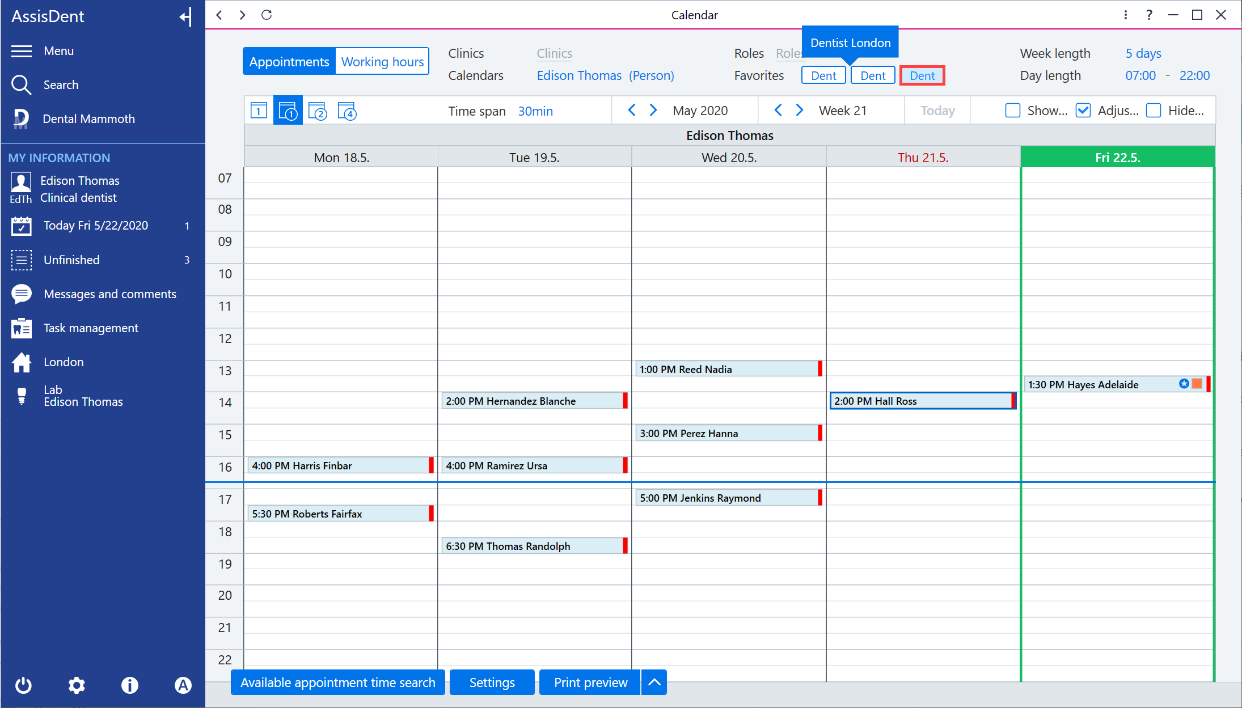This screenshot has width=1242, height=708.
Task: Click Thu 21.5. day header
Action: [923, 157]
